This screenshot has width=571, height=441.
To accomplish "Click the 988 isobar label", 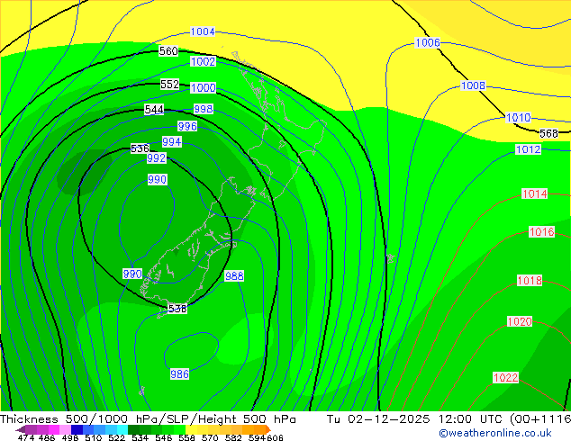I will point(234,276).
